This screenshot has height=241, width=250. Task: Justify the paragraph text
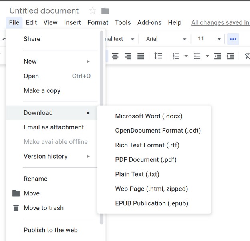point(141,56)
